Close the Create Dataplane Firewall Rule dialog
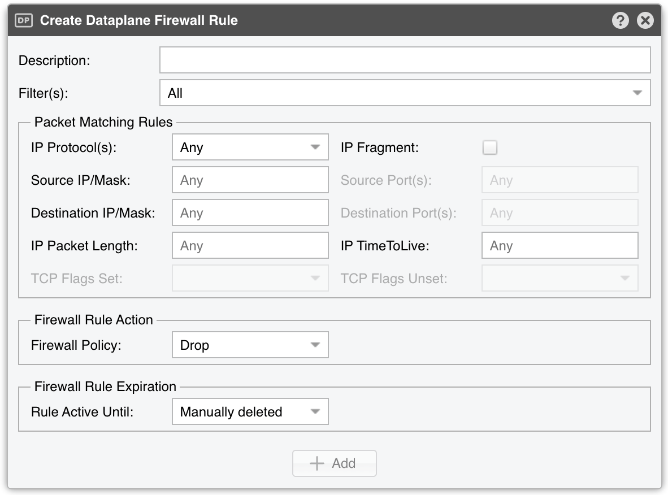This screenshot has height=495, width=668. click(x=645, y=20)
